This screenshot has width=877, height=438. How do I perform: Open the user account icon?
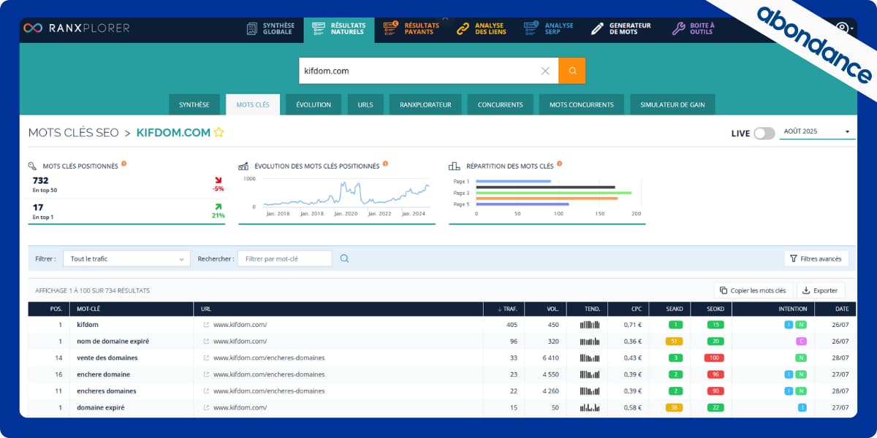(842, 28)
